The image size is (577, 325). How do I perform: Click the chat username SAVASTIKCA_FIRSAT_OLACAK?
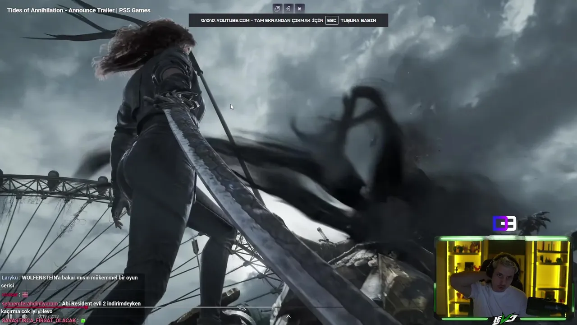coord(39,320)
